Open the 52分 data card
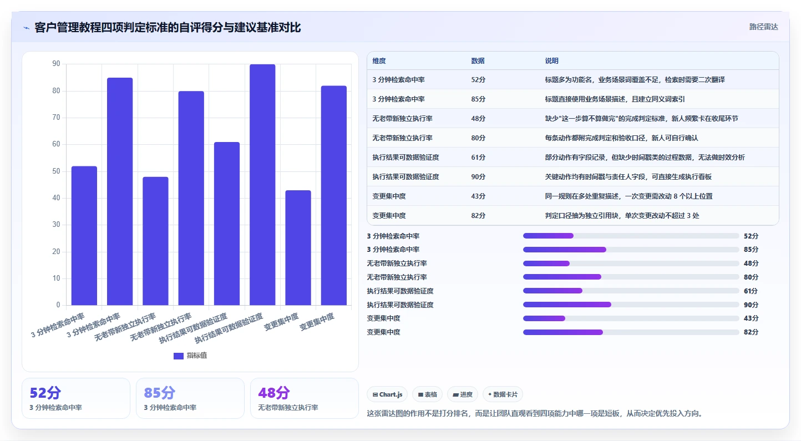The width and height of the screenshot is (801, 441). click(76, 398)
